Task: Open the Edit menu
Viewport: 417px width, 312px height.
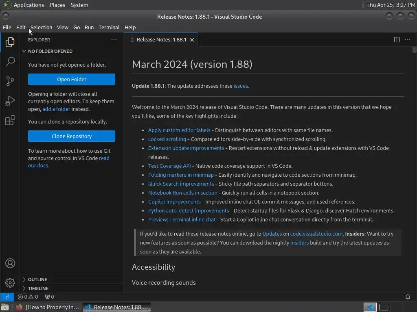Action: click(x=21, y=27)
